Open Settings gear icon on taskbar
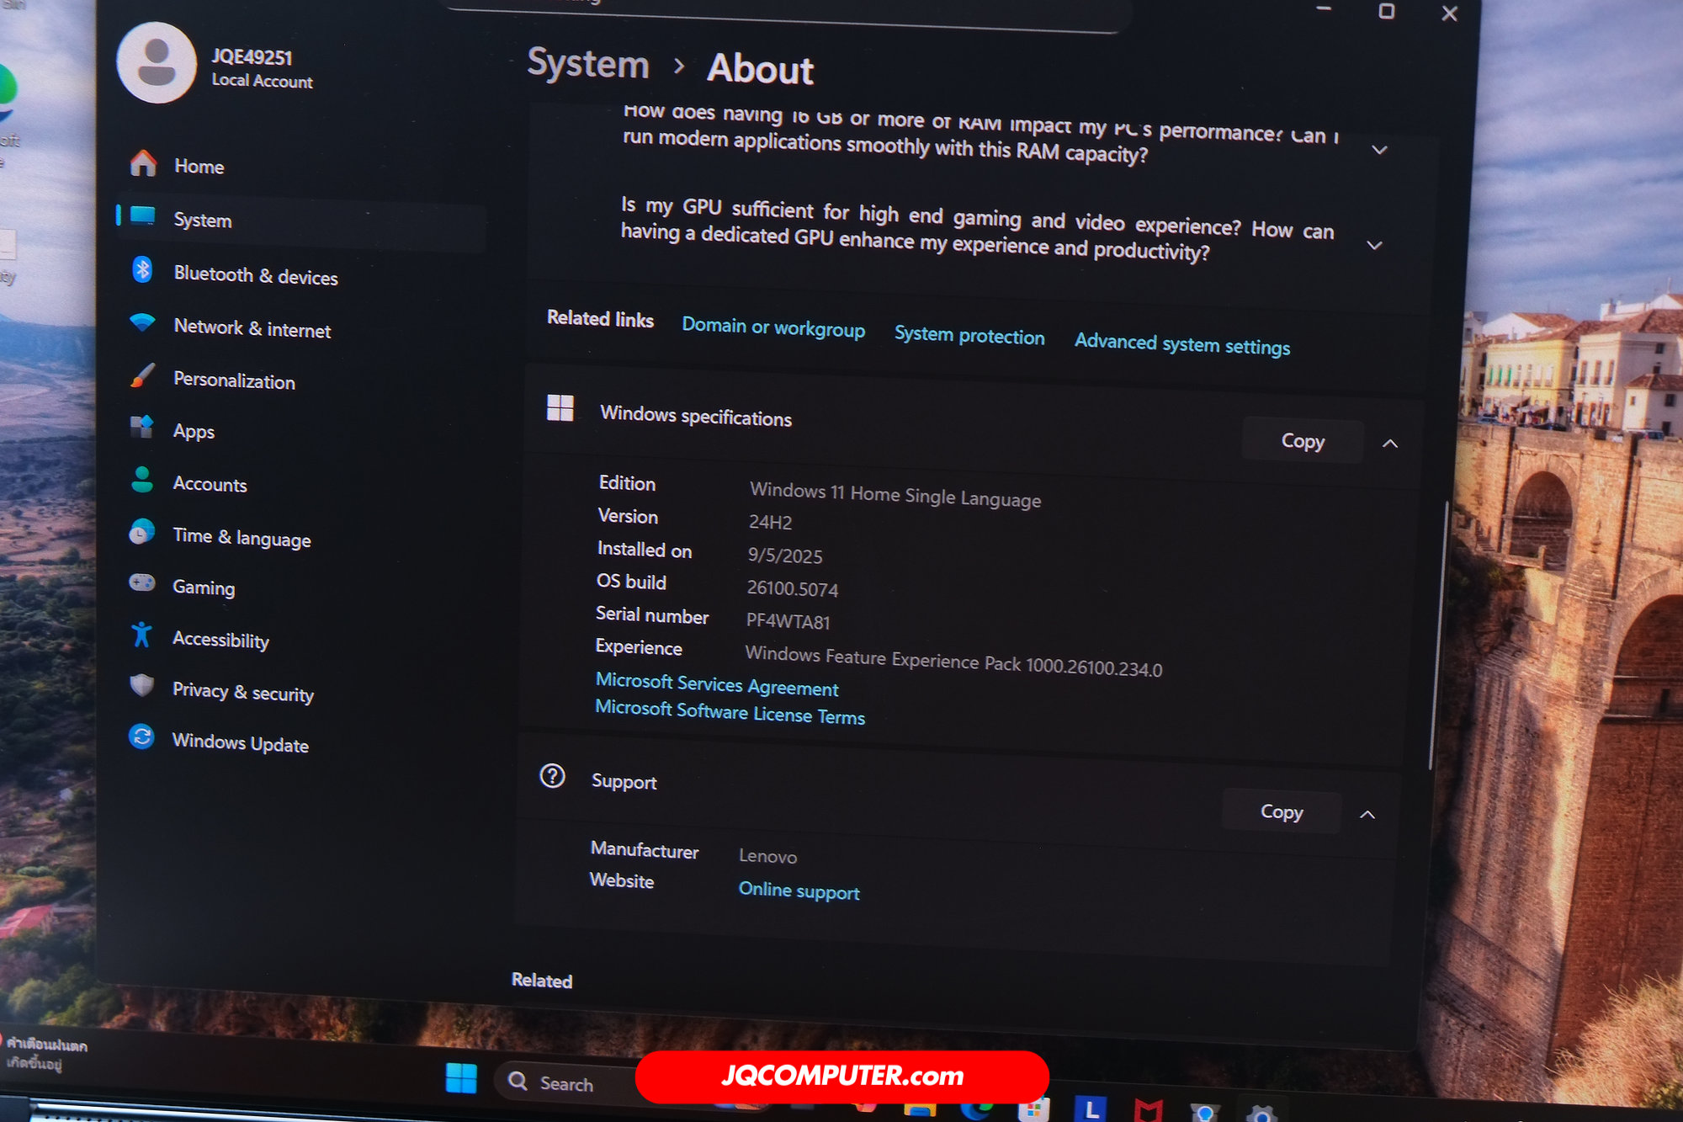The width and height of the screenshot is (1683, 1122). pyautogui.click(x=1261, y=1114)
